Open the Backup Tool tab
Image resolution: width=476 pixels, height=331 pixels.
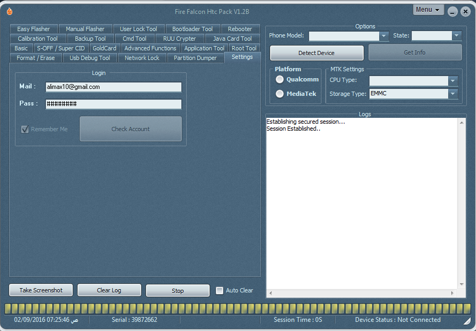[90, 39]
